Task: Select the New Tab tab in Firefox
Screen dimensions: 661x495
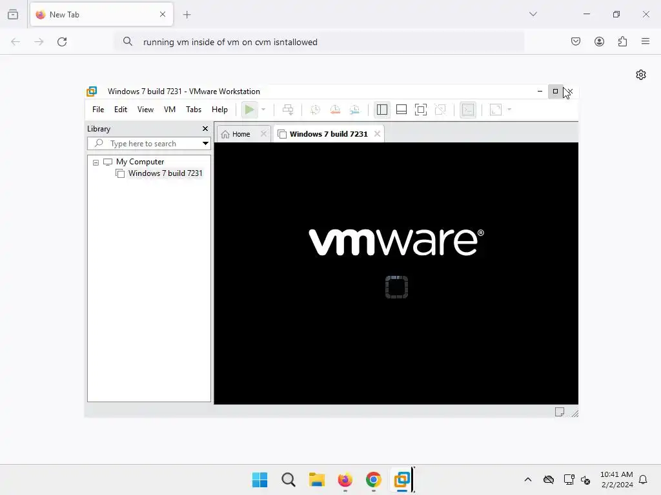Action: click(101, 14)
